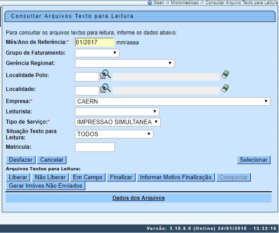This screenshot has width=279, height=233.
Task: Open the Grupo de Faturamento dropdown
Action: [97, 53]
